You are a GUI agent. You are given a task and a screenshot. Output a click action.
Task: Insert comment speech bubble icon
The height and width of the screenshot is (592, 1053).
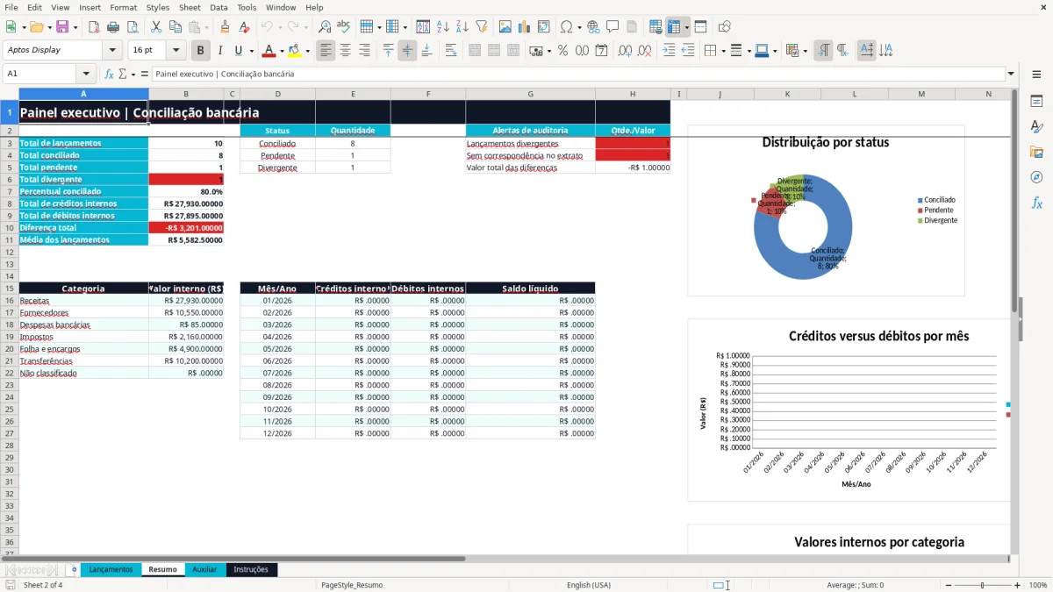tap(612, 27)
